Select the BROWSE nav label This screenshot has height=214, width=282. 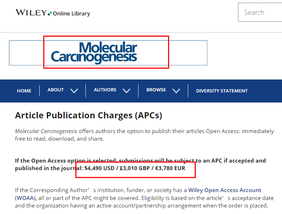(x=156, y=90)
